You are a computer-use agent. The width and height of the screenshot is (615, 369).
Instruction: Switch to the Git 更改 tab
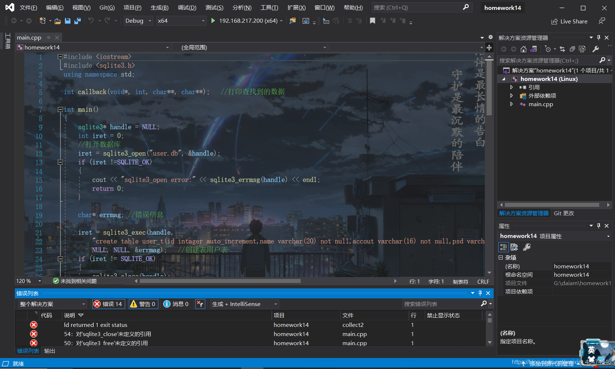click(564, 213)
